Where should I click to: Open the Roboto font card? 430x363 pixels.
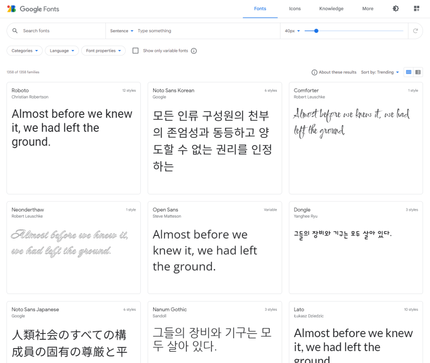click(x=73, y=137)
